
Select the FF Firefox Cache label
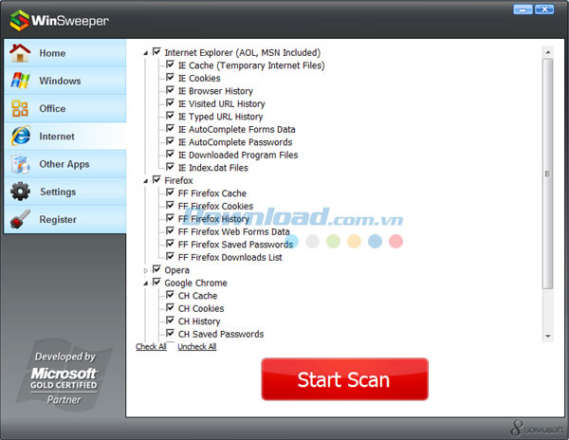212,193
